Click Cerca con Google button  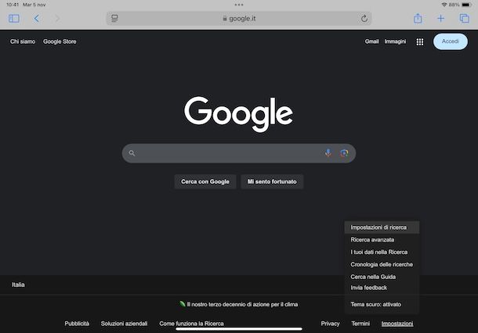point(205,181)
